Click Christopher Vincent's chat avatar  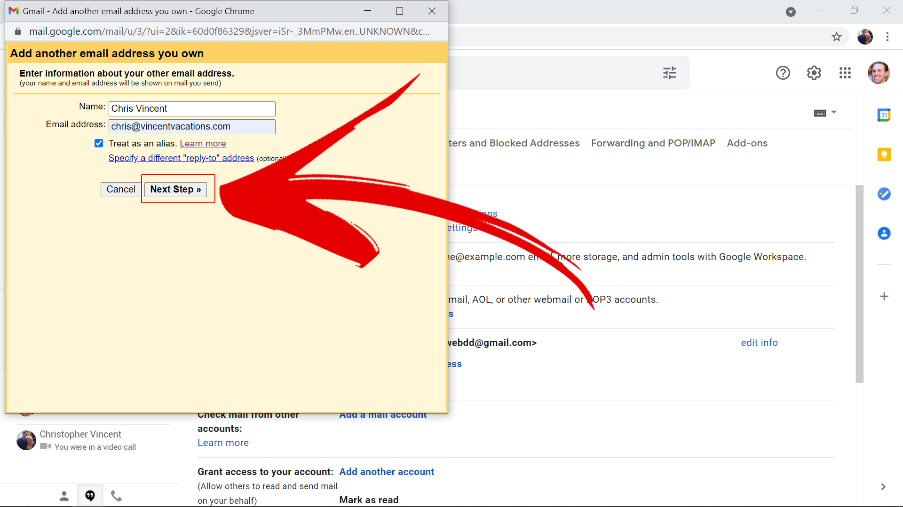pos(26,440)
